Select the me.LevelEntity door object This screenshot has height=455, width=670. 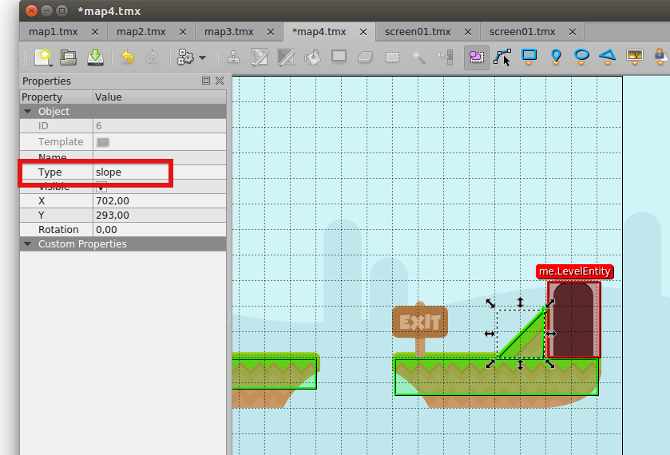tap(574, 319)
